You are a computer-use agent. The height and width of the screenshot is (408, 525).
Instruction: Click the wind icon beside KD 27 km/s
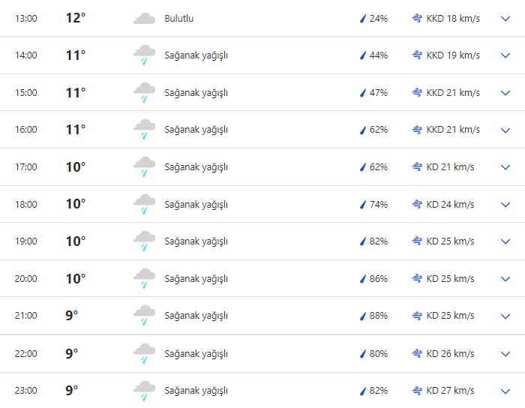tap(417, 391)
